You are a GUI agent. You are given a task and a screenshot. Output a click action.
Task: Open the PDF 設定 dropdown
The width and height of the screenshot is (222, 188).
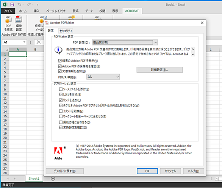tap(125, 42)
